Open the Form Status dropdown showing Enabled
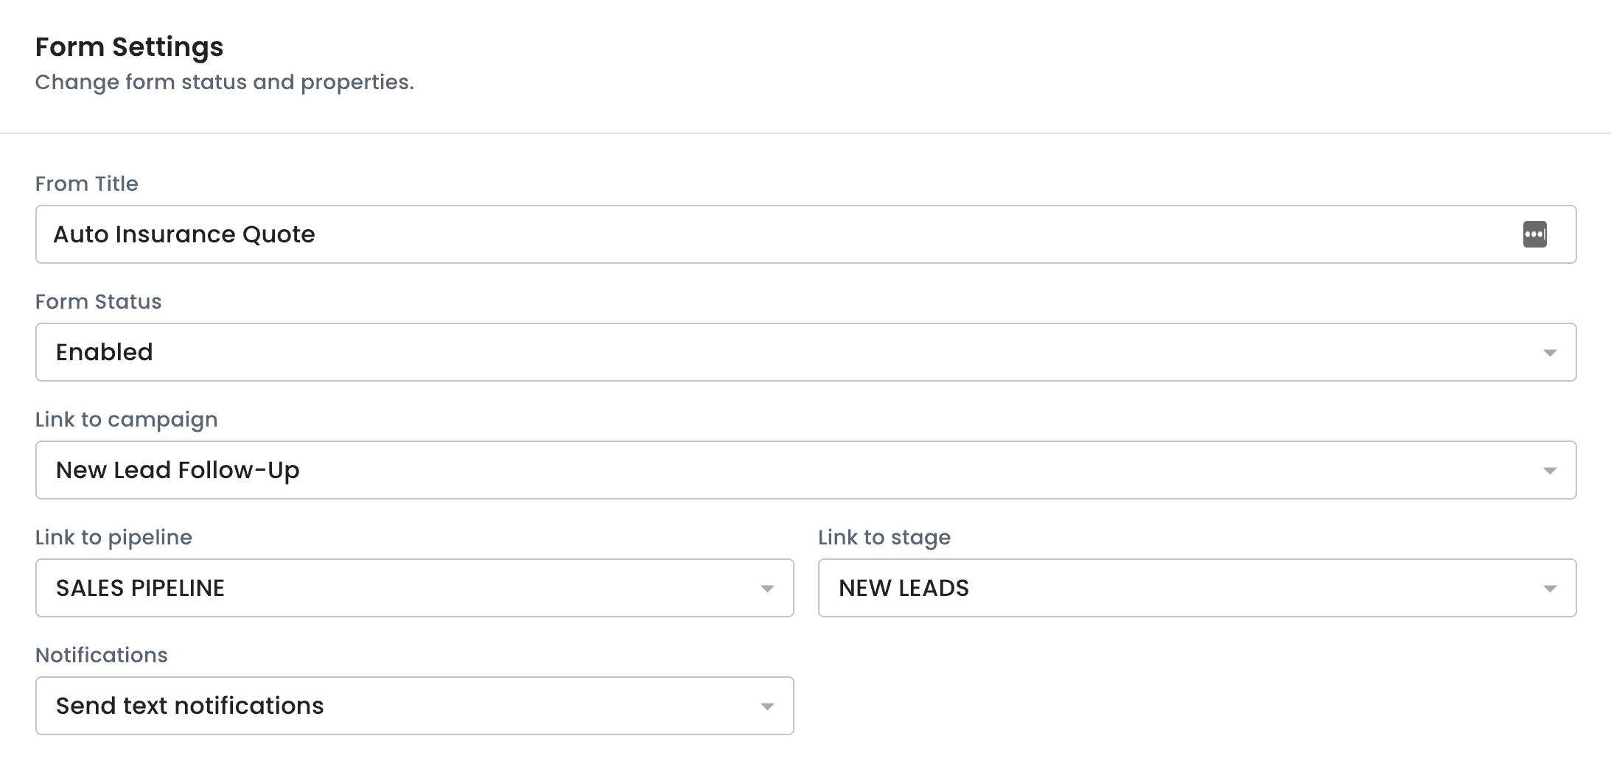1611x775 pixels. click(x=737, y=352)
